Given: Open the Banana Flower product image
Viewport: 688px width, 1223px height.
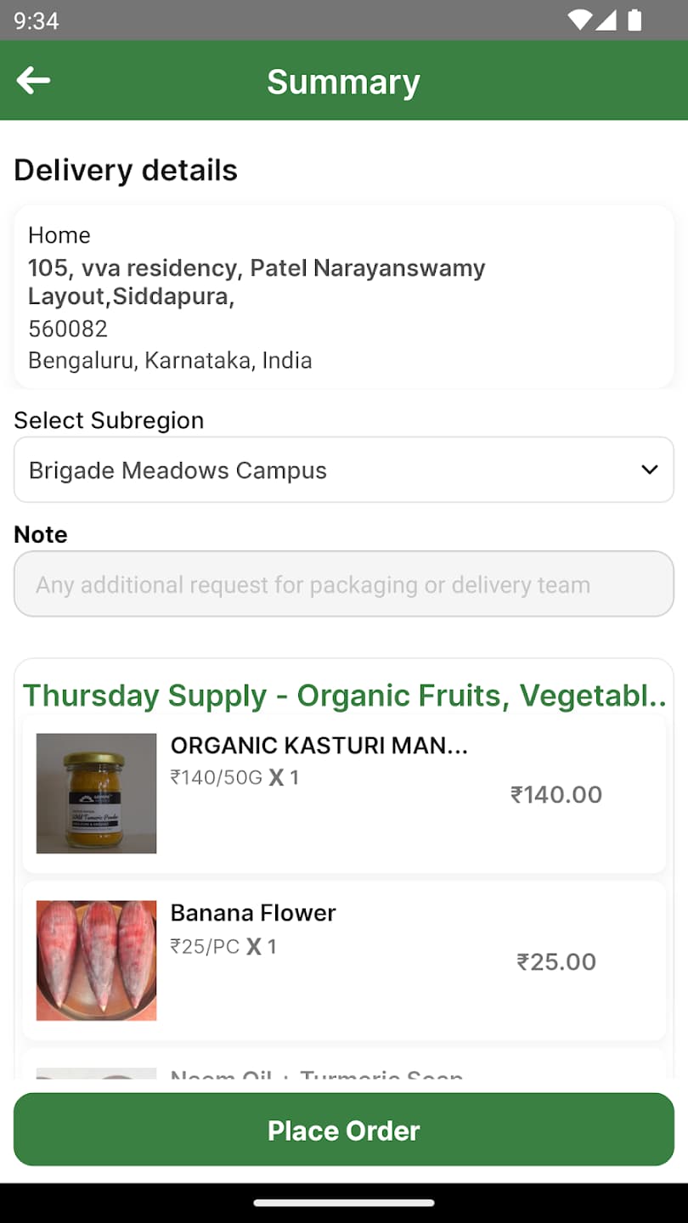Looking at the screenshot, I should click(x=96, y=961).
